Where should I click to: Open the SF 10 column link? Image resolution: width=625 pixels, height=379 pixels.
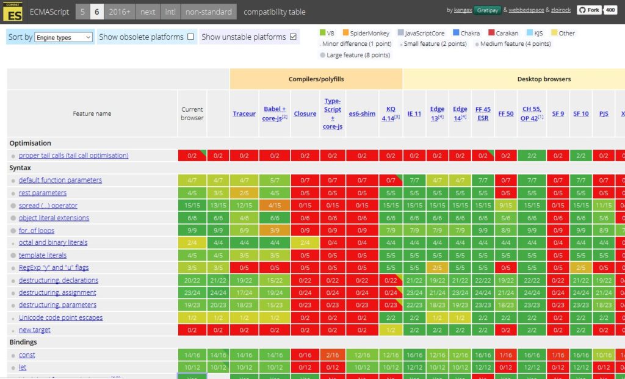(x=581, y=114)
